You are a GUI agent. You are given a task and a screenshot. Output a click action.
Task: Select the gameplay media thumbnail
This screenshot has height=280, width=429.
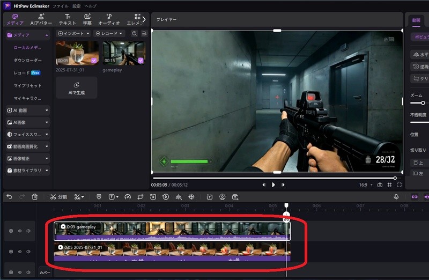[x=124, y=53]
